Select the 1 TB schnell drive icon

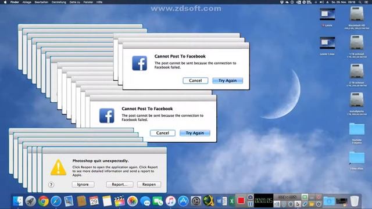pos(356,43)
